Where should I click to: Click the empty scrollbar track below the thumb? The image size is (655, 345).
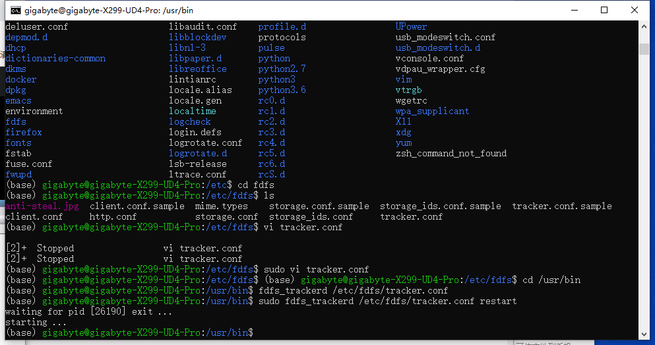tap(644, 192)
